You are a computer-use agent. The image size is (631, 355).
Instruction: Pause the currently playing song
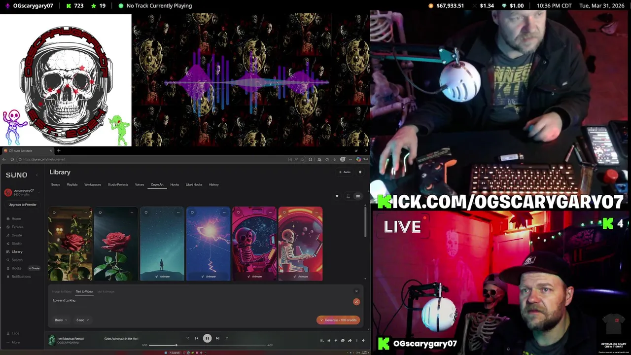[x=207, y=338]
